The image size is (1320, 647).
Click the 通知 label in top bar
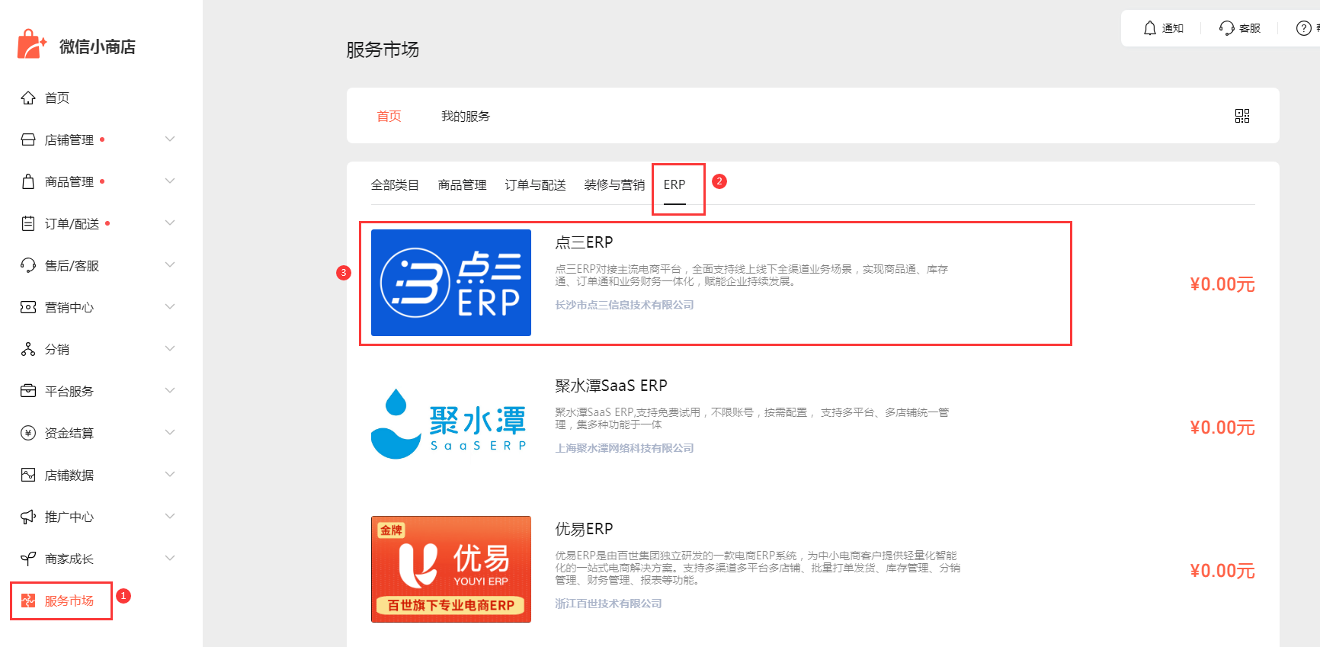[x=1173, y=28]
